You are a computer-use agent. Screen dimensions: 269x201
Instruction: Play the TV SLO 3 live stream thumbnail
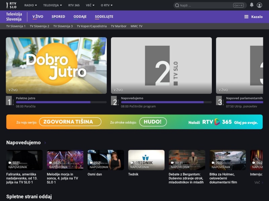point(239,65)
